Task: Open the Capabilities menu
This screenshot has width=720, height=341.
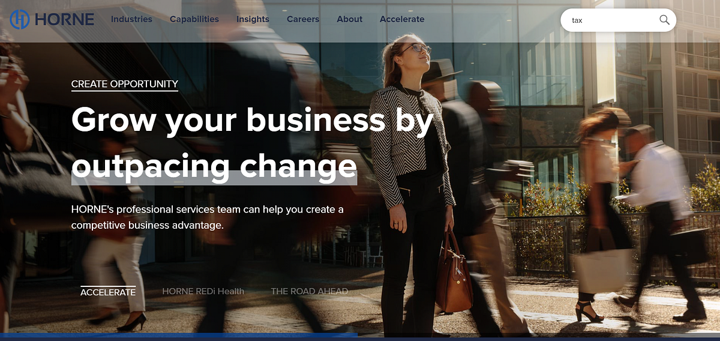Action: click(194, 19)
